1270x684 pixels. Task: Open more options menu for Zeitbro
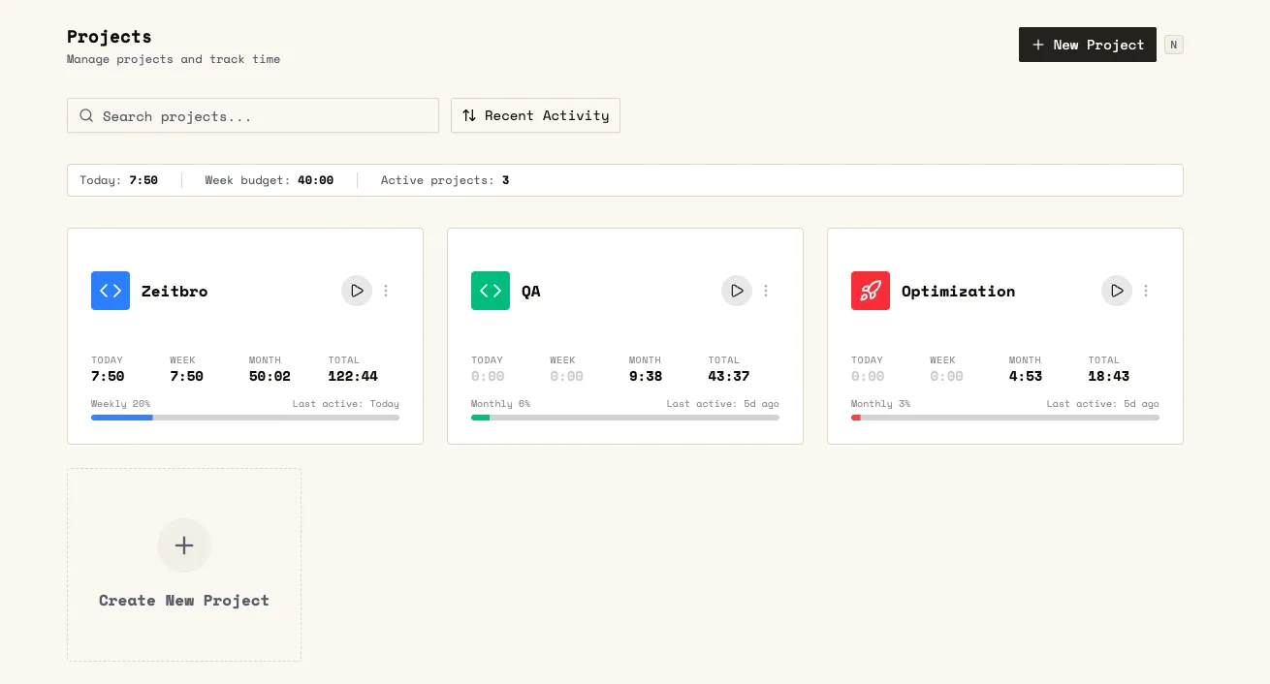pos(386,291)
